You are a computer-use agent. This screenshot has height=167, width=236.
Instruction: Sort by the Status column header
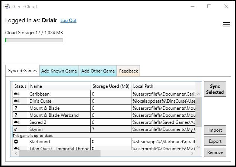click(x=20, y=86)
